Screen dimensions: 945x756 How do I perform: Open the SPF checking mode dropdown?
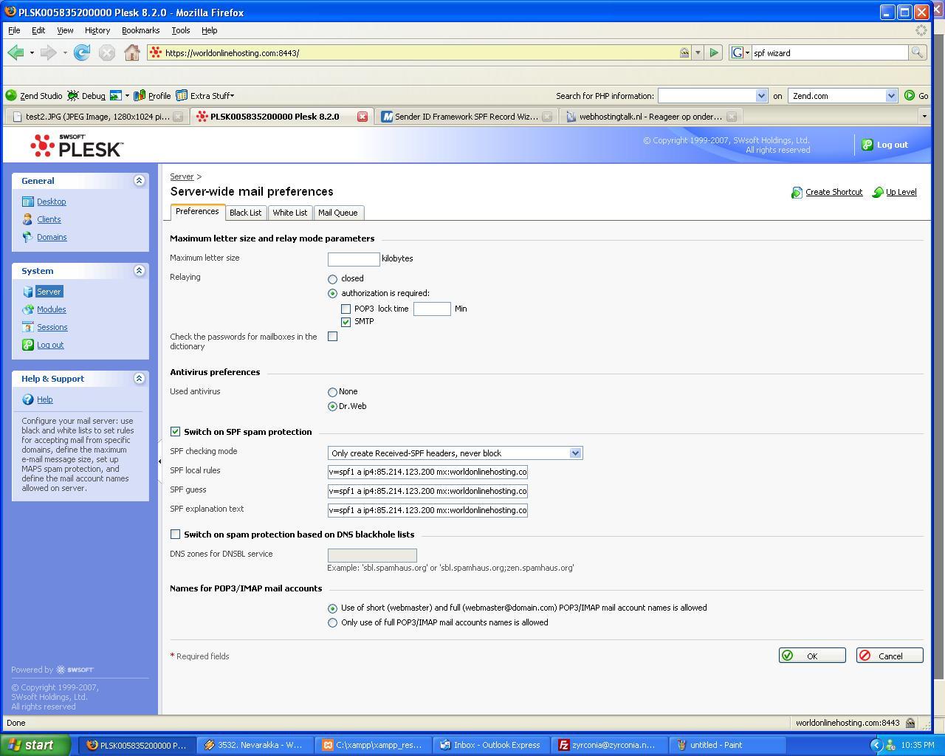coord(455,453)
